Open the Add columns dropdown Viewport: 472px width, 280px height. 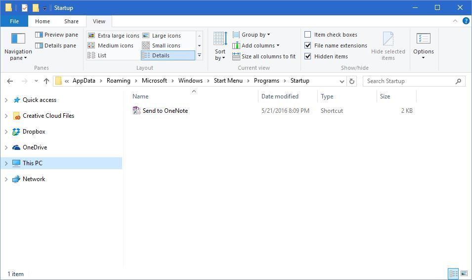(x=256, y=46)
